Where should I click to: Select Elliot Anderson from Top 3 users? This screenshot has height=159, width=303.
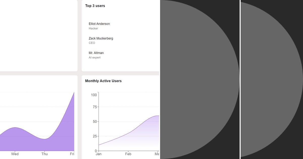(99, 24)
